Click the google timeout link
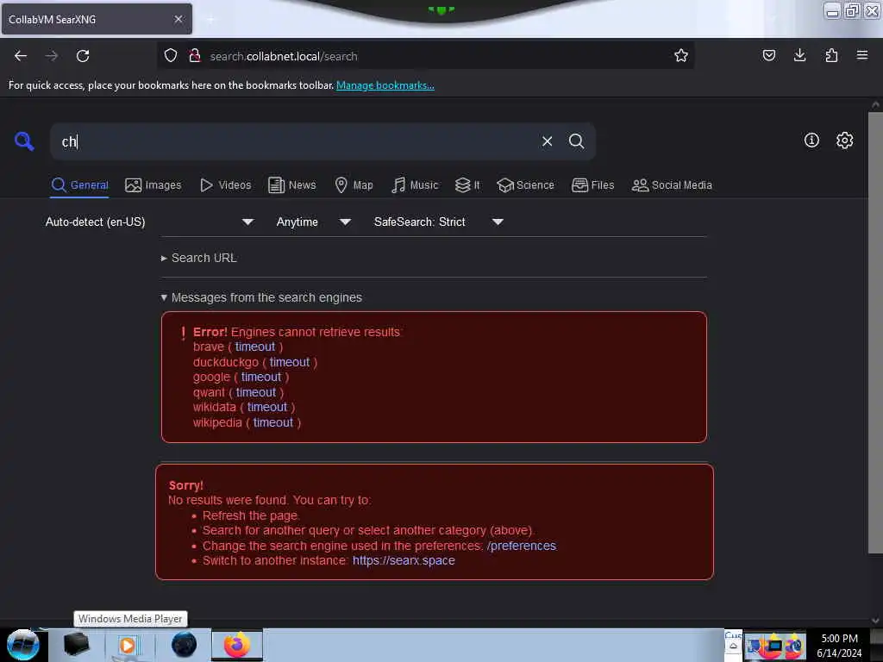Screen dimensions: 883x662 pyautogui.click(x=261, y=378)
